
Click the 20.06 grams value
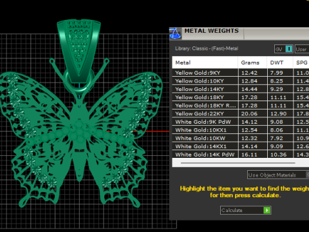249,113
